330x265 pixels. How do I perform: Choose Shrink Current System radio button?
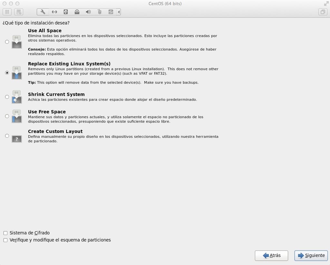coord(7,97)
